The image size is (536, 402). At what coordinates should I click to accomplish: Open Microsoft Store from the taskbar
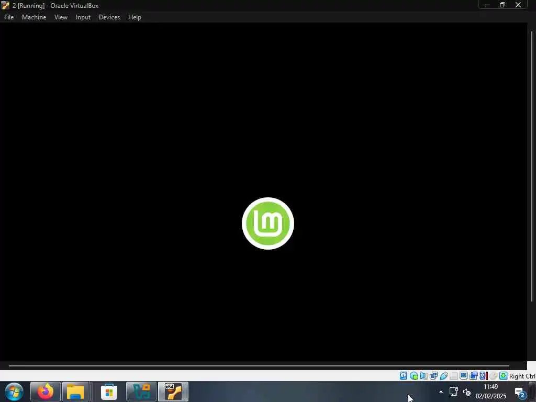coord(109,392)
